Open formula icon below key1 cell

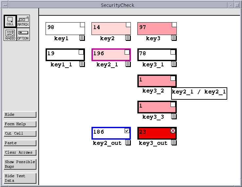pyautogui.click(x=82, y=38)
